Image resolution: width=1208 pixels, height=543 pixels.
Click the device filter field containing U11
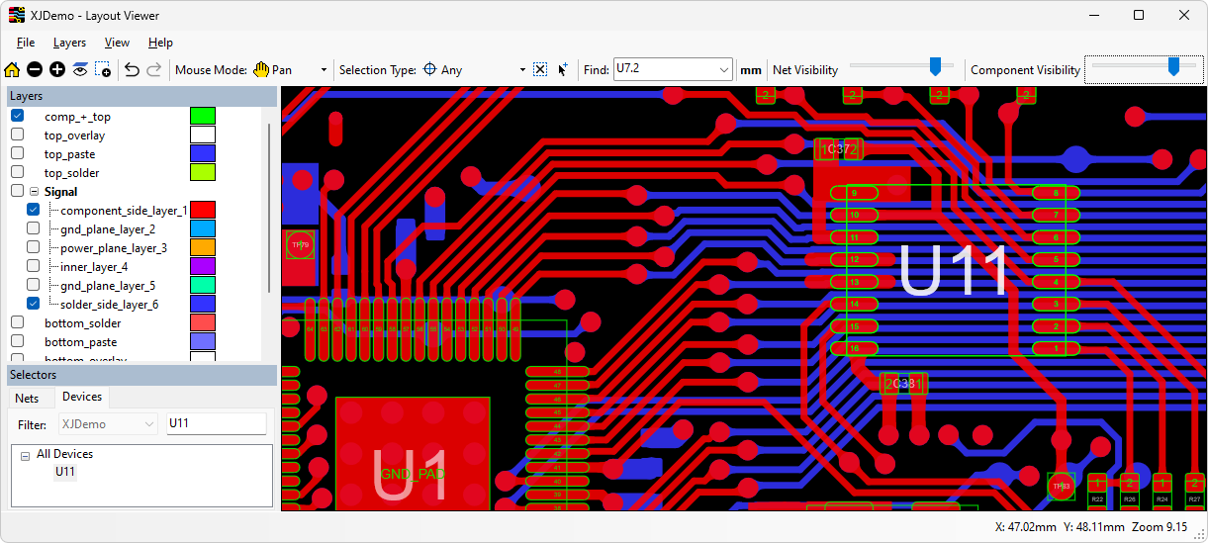click(x=216, y=423)
